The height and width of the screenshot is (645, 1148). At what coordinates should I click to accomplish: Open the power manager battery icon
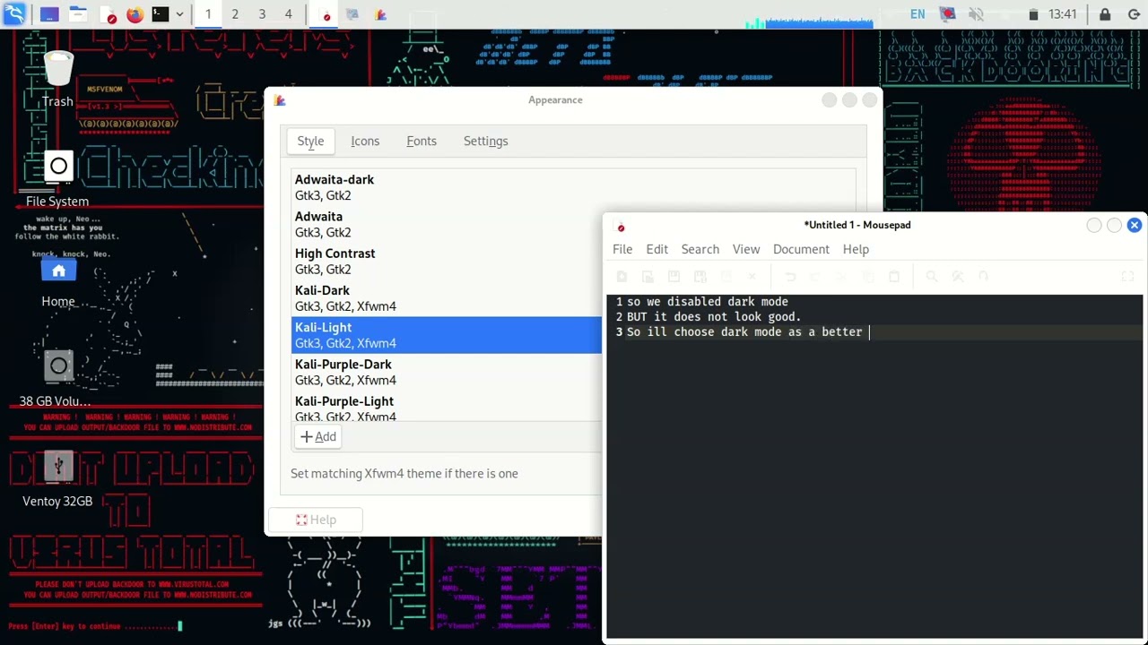pos(1033,14)
